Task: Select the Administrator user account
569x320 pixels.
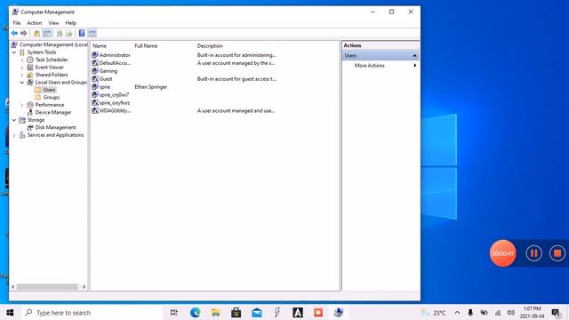Action: pyautogui.click(x=111, y=55)
